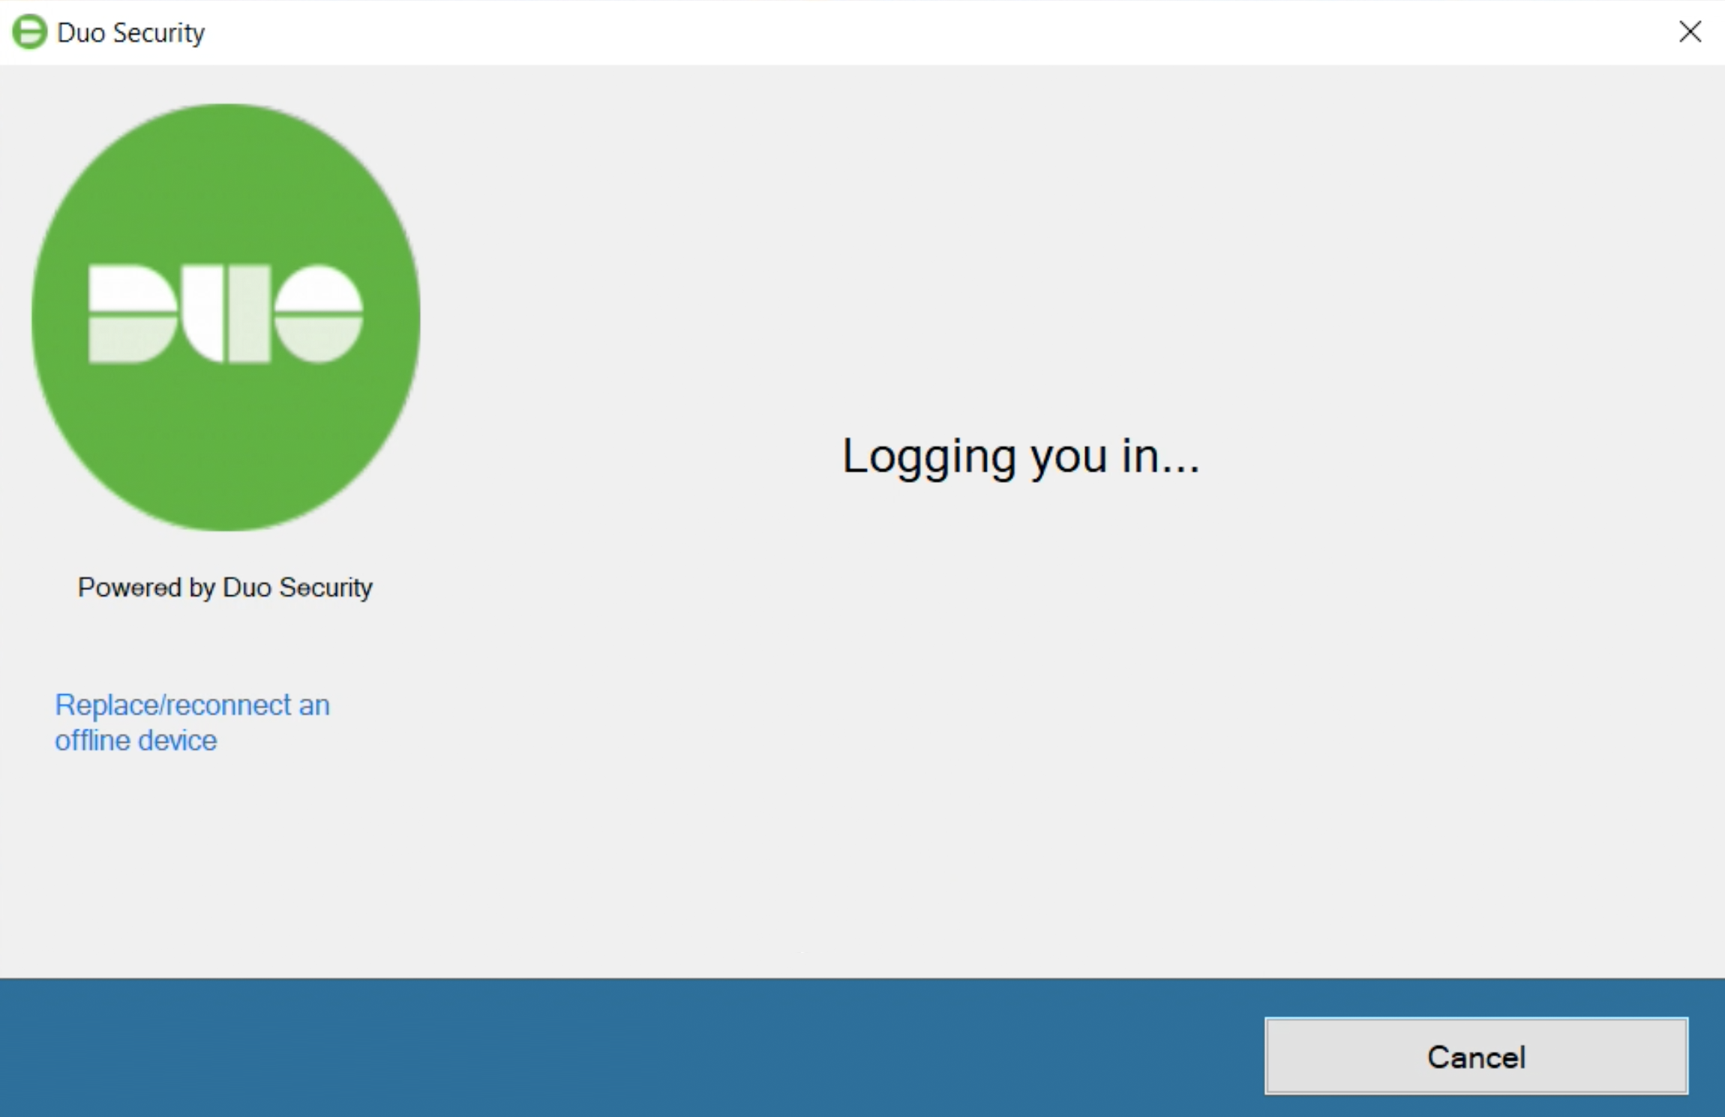The width and height of the screenshot is (1725, 1117).
Task: Click the blue footer bar beside Cancel
Action: click(630, 1048)
